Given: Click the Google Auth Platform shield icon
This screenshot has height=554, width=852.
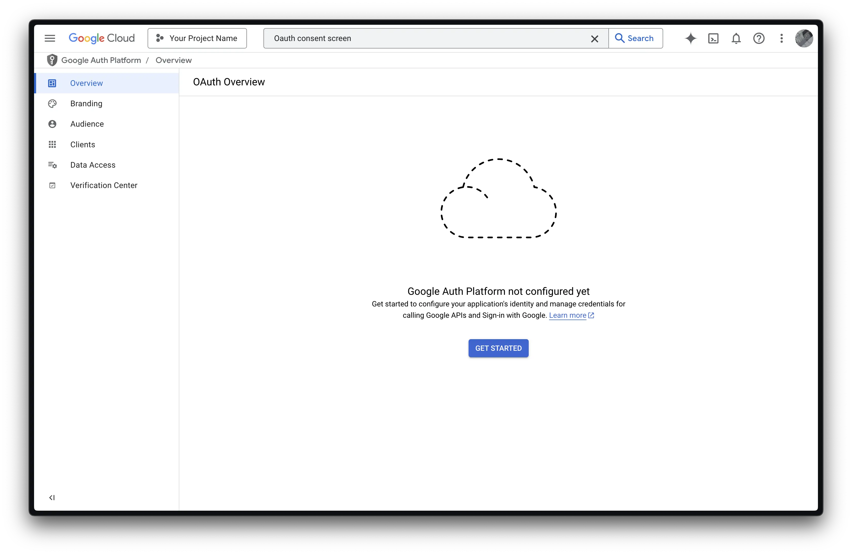Looking at the screenshot, I should pyautogui.click(x=52, y=60).
